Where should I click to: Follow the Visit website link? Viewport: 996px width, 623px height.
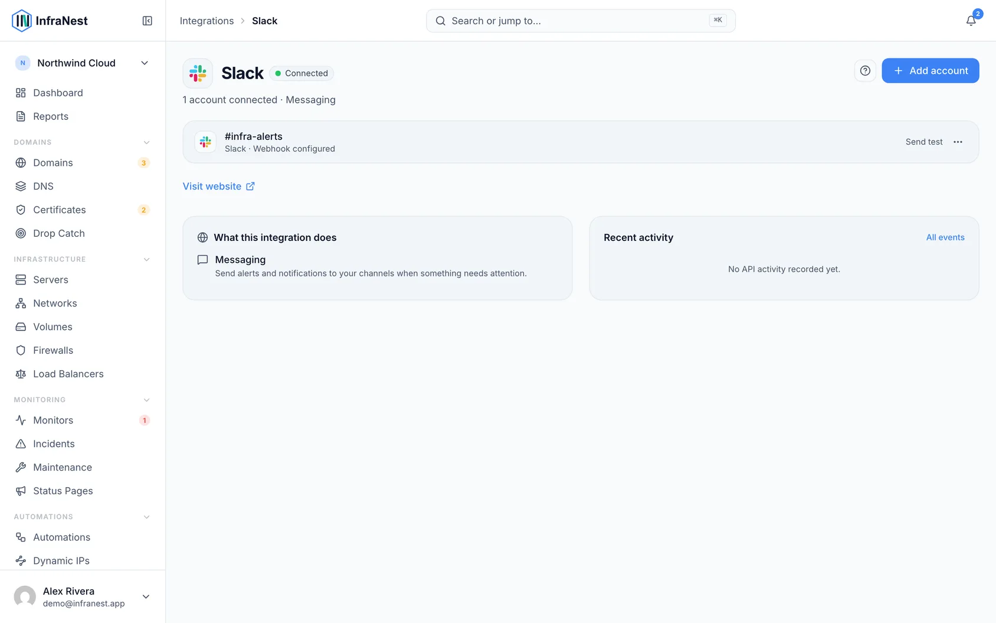coord(219,187)
